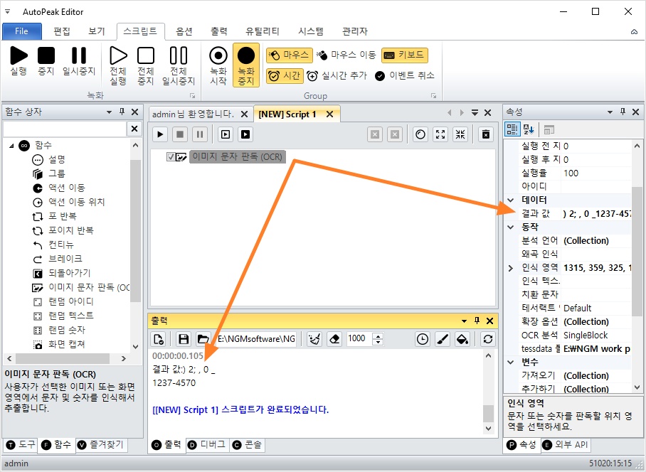The height and width of the screenshot is (472, 646).
Task: Open the 편집 ribbon tab
Action: click(62, 31)
